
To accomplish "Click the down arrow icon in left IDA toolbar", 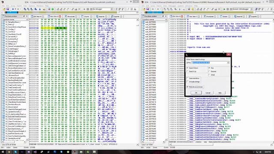I will (40, 9).
